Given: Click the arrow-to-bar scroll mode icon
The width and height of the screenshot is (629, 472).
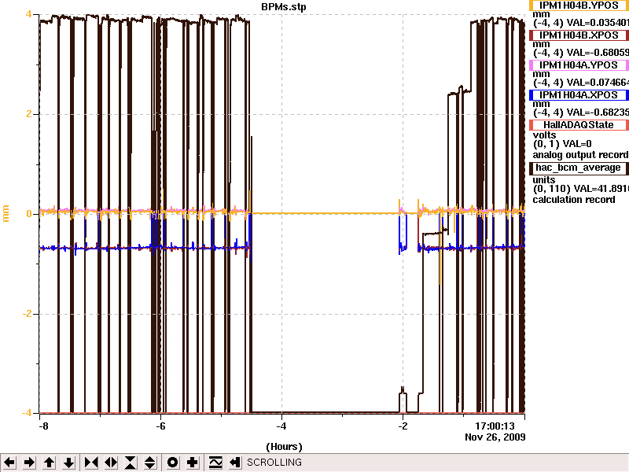Looking at the screenshot, I should point(235,463).
